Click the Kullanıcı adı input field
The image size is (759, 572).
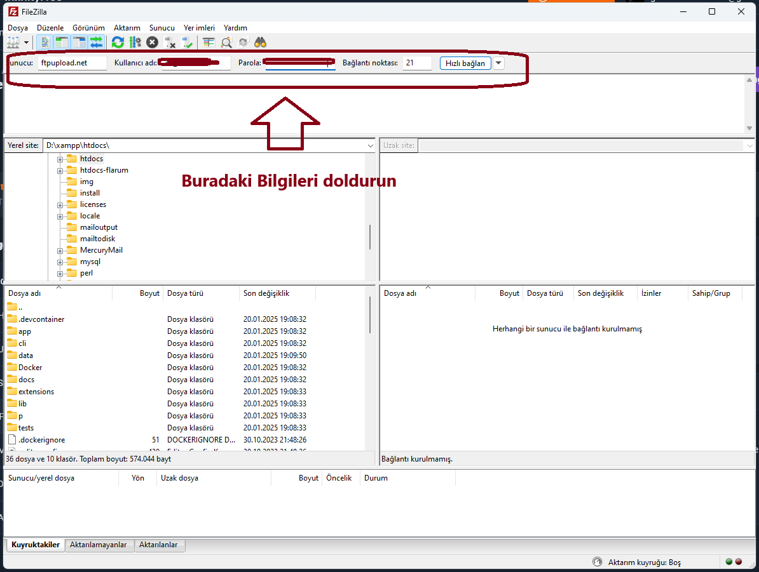[x=196, y=63]
